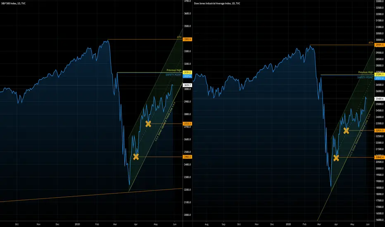Image resolution: width=385 pixels, height=227 pixels.
Task: Click the May date on the Dow Jones time axis
Action: point(352,224)
